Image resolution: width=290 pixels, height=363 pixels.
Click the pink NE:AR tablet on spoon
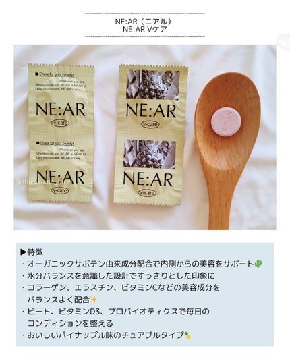(x=226, y=121)
